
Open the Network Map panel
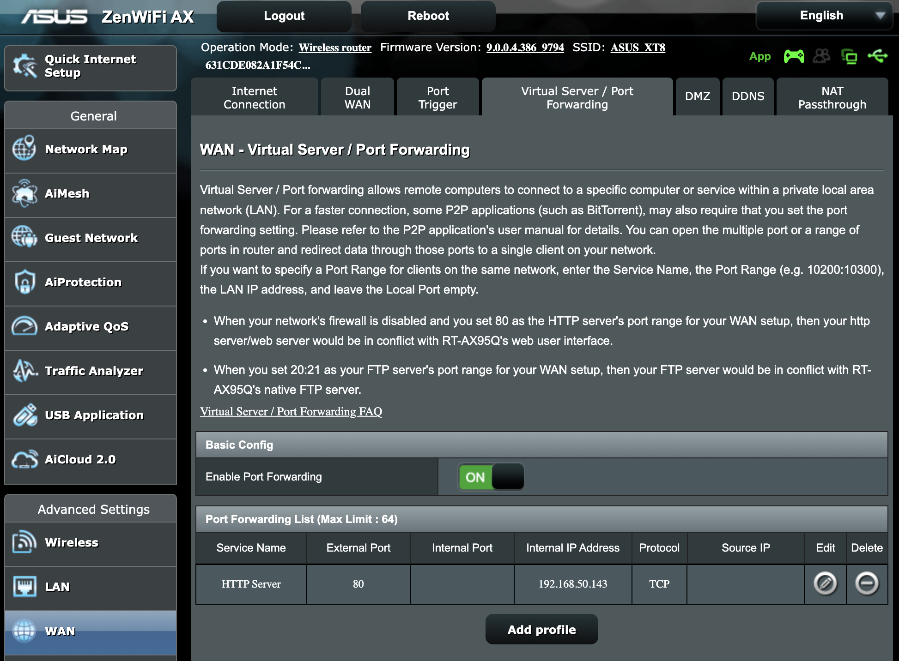[85, 149]
